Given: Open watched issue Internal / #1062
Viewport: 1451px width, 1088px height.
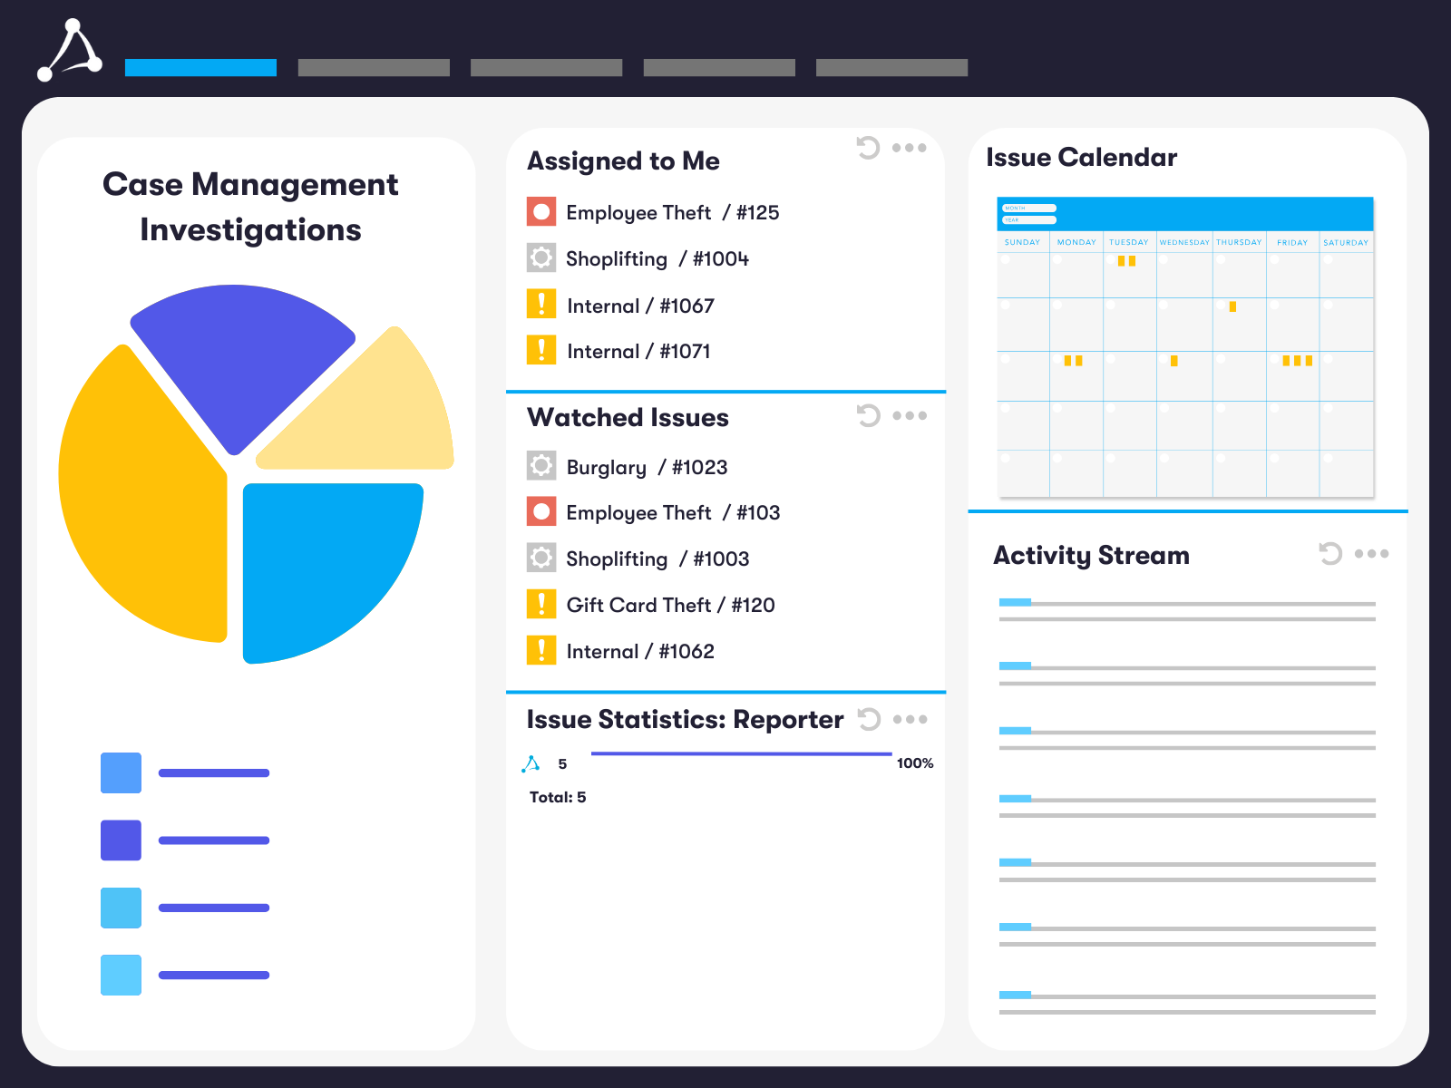Looking at the screenshot, I should point(640,651).
